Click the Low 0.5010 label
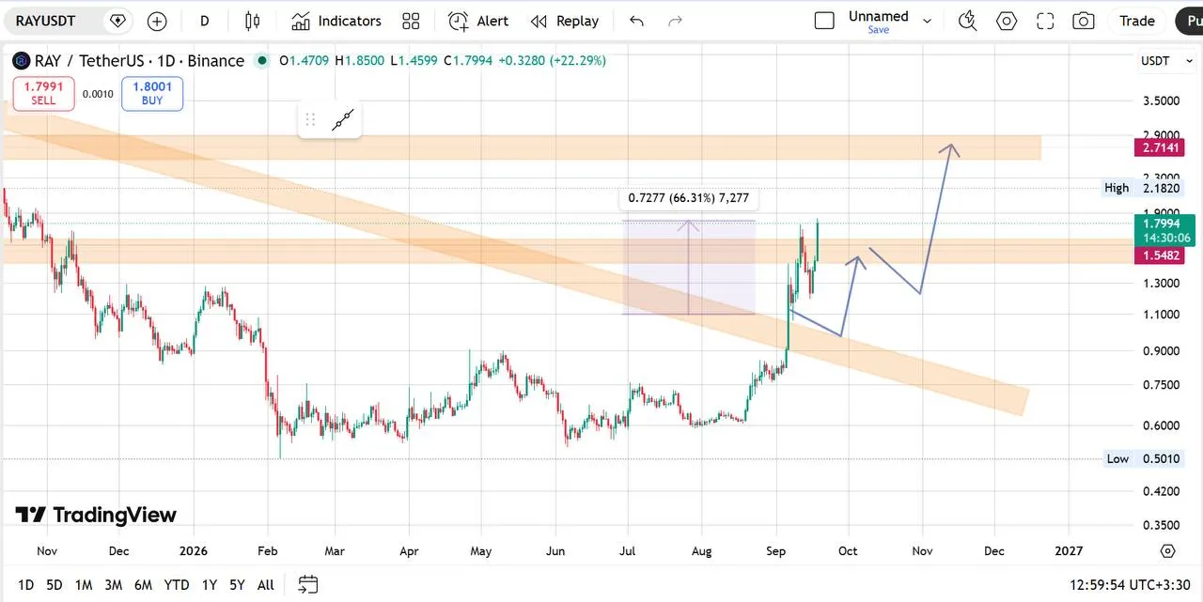Screen dimensions: 1203x602 pos(1142,458)
